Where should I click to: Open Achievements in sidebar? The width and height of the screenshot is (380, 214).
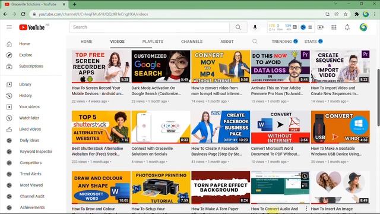coord(32,207)
